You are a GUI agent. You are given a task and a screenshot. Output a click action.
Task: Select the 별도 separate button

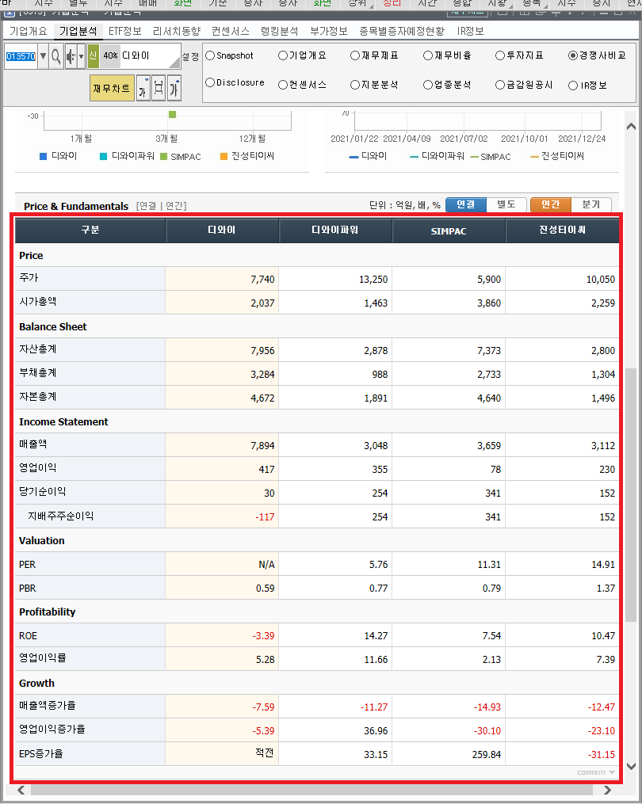tap(506, 204)
